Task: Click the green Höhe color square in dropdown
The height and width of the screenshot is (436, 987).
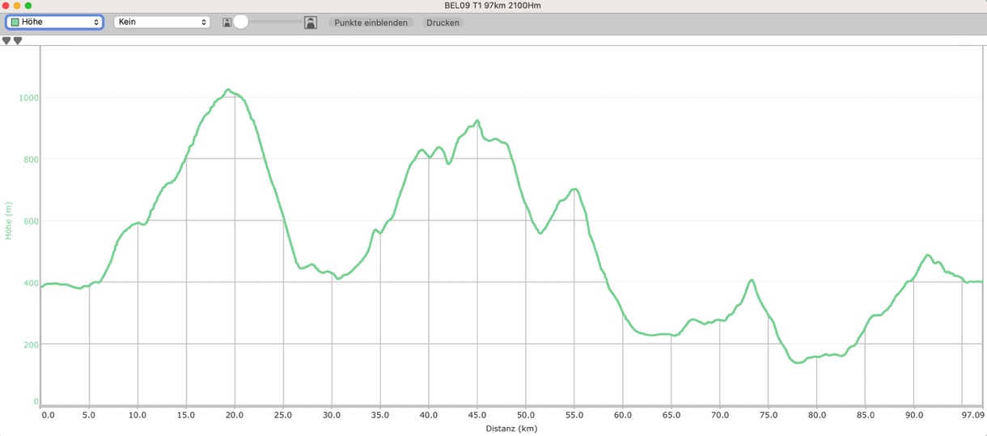Action: click(x=15, y=22)
